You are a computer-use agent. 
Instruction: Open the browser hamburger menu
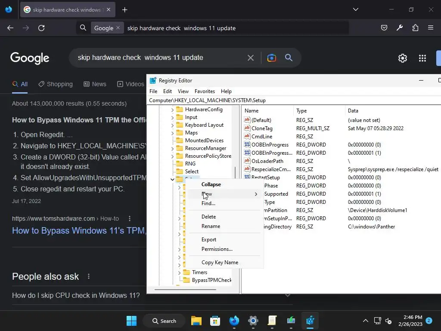click(x=431, y=28)
